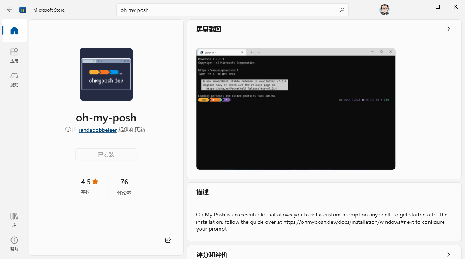Open the PowerShell terminal screenshot thumbnail
The height and width of the screenshot is (259, 465).
[296, 109]
